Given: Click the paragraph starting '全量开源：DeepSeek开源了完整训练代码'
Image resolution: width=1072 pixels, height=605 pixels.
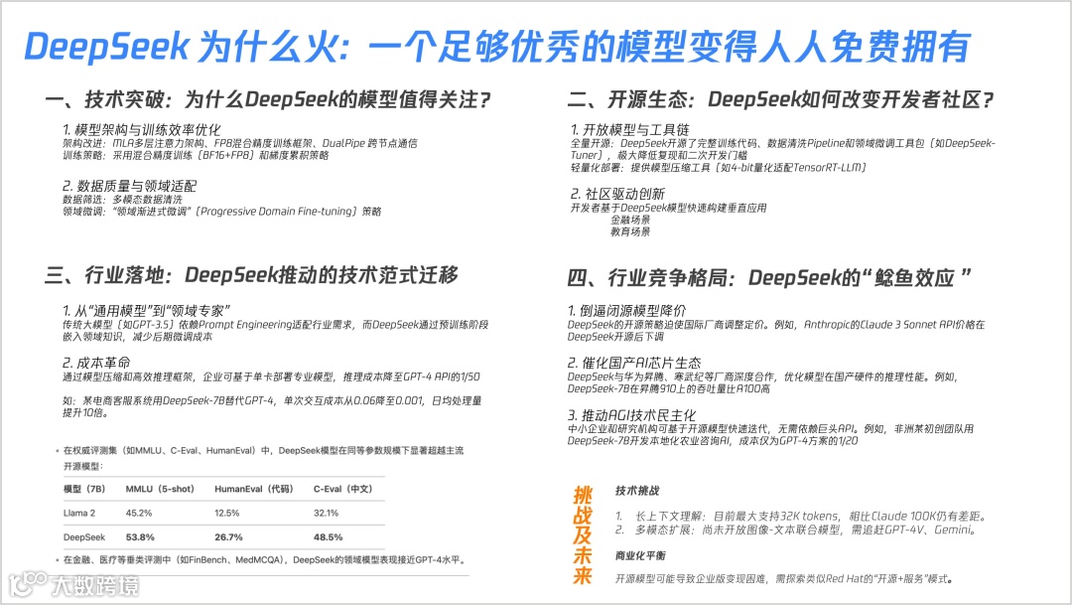Looking at the screenshot, I should tap(783, 149).
